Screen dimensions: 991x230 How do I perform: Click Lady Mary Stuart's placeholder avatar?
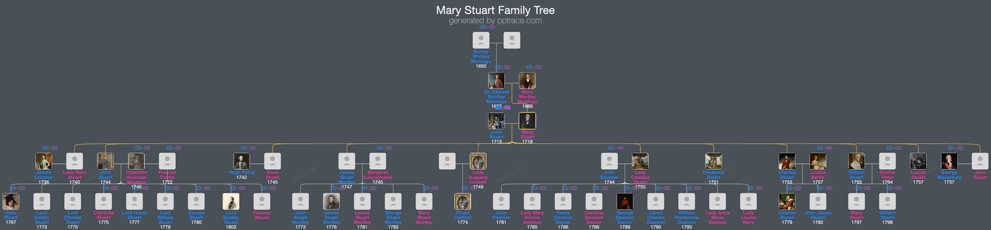pos(75,161)
